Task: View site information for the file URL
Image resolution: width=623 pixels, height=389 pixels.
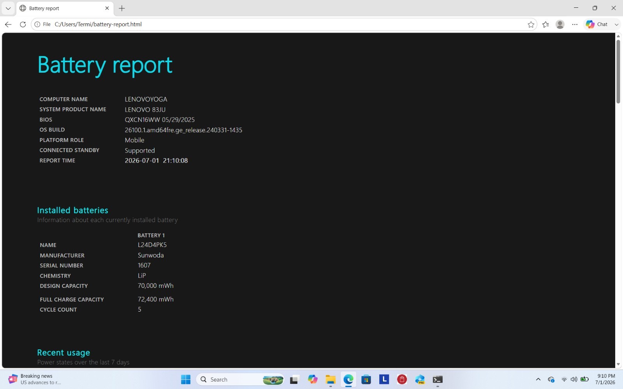Action: point(42,24)
